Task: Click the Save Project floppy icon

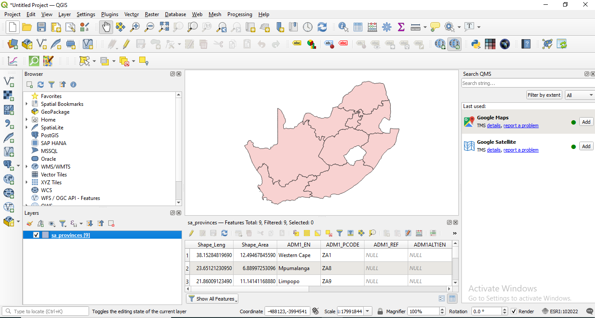Action: (x=41, y=27)
